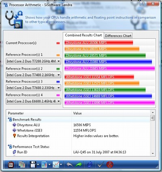Click the blue Reference Processor 3 swatch
The height and width of the screenshot is (172, 162).
click(58, 82)
